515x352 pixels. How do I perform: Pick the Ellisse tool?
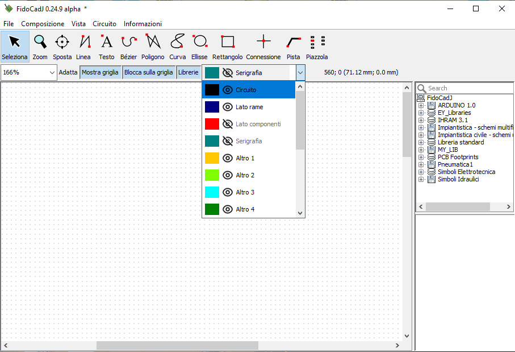pyautogui.click(x=199, y=47)
